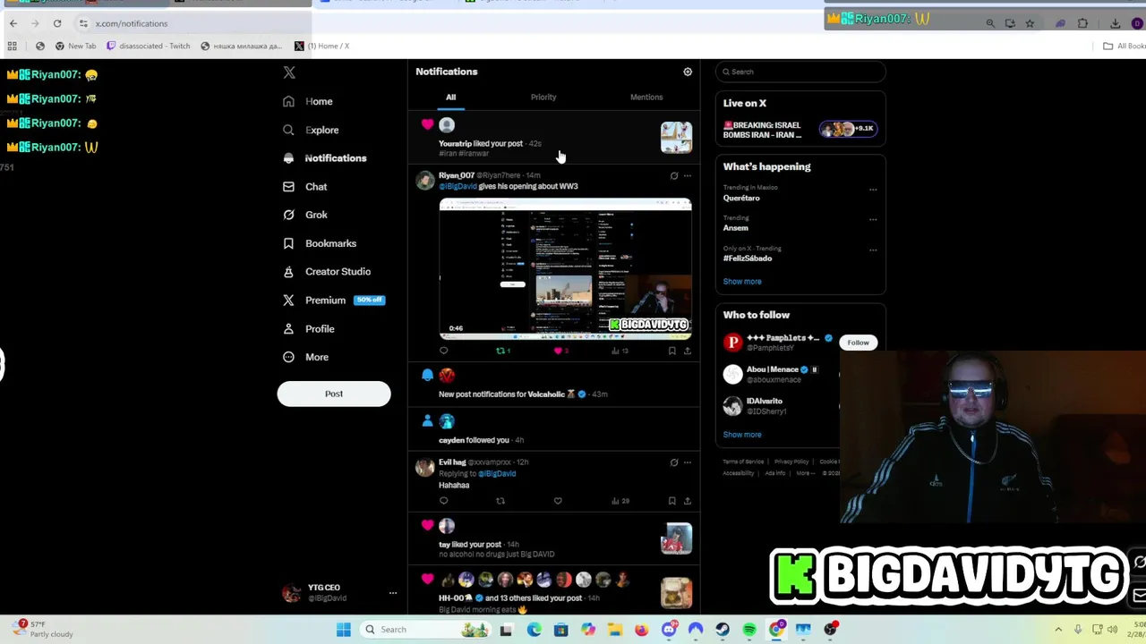Open Querétaro trending topic
Screen dimensions: 1146x644
click(741, 199)
